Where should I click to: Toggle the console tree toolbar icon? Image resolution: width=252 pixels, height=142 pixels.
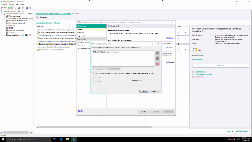(12, 8)
